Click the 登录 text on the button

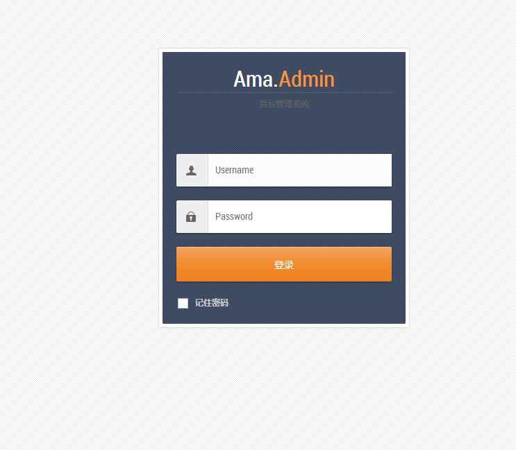284,265
